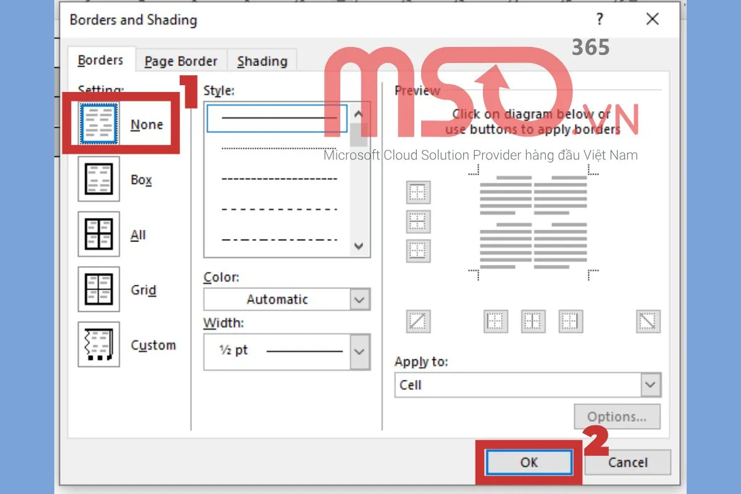
Task: Select the dotted line style
Action: (x=279, y=148)
